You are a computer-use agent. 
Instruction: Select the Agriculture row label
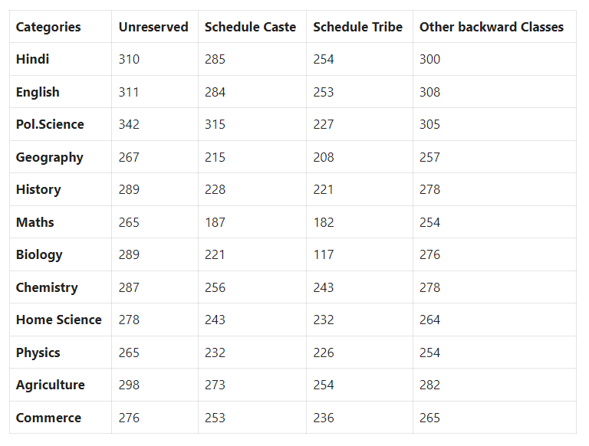(51, 385)
